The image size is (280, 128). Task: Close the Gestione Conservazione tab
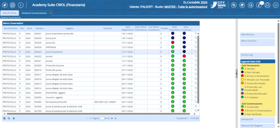click(x=50, y=13)
